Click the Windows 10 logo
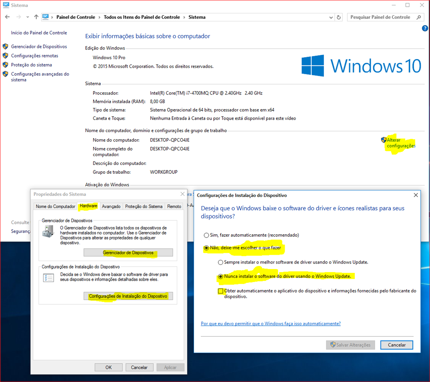 [x=361, y=66]
